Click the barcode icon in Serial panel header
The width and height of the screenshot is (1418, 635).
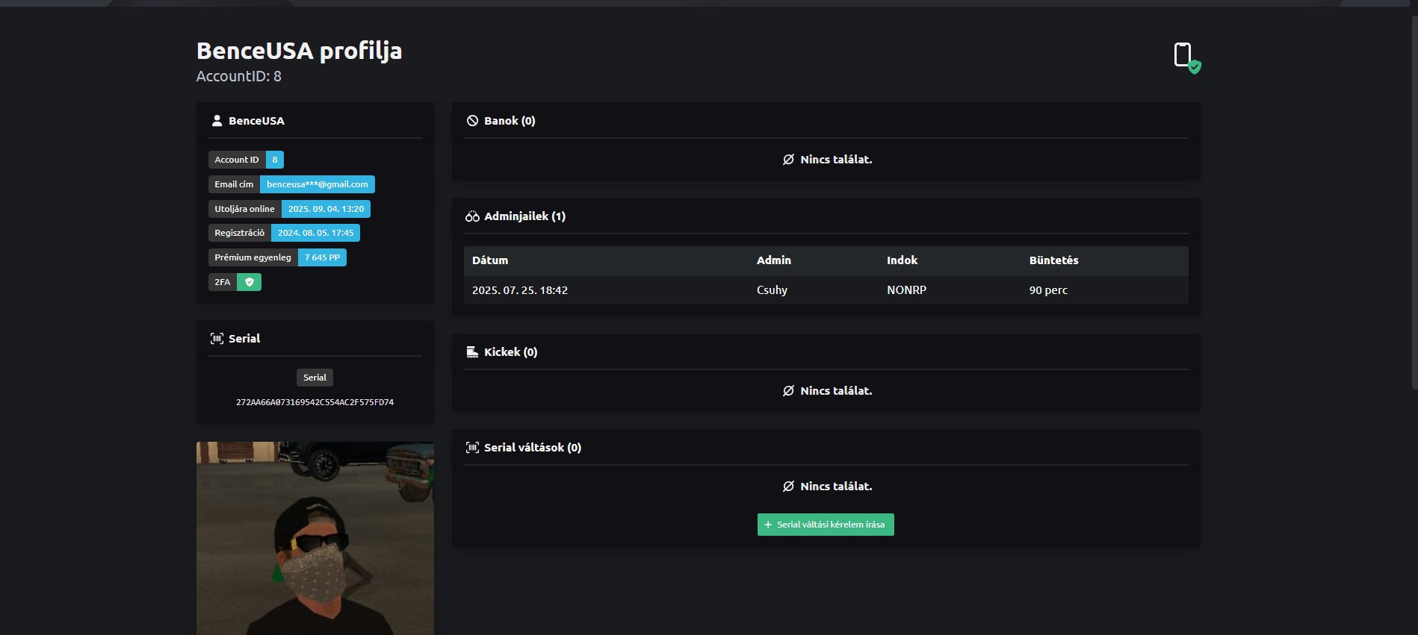pos(217,339)
